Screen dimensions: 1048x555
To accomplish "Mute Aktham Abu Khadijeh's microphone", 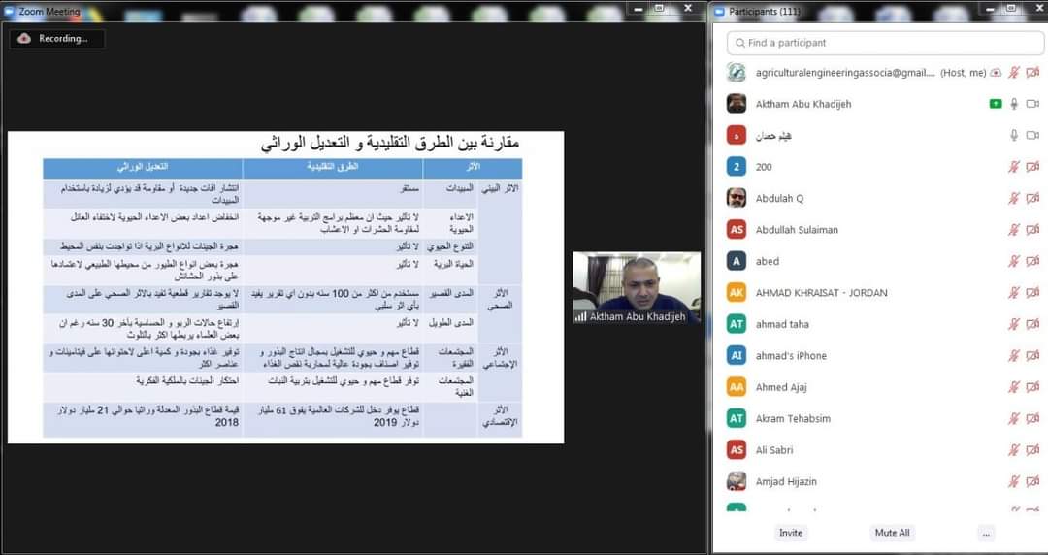I will pos(1015,104).
